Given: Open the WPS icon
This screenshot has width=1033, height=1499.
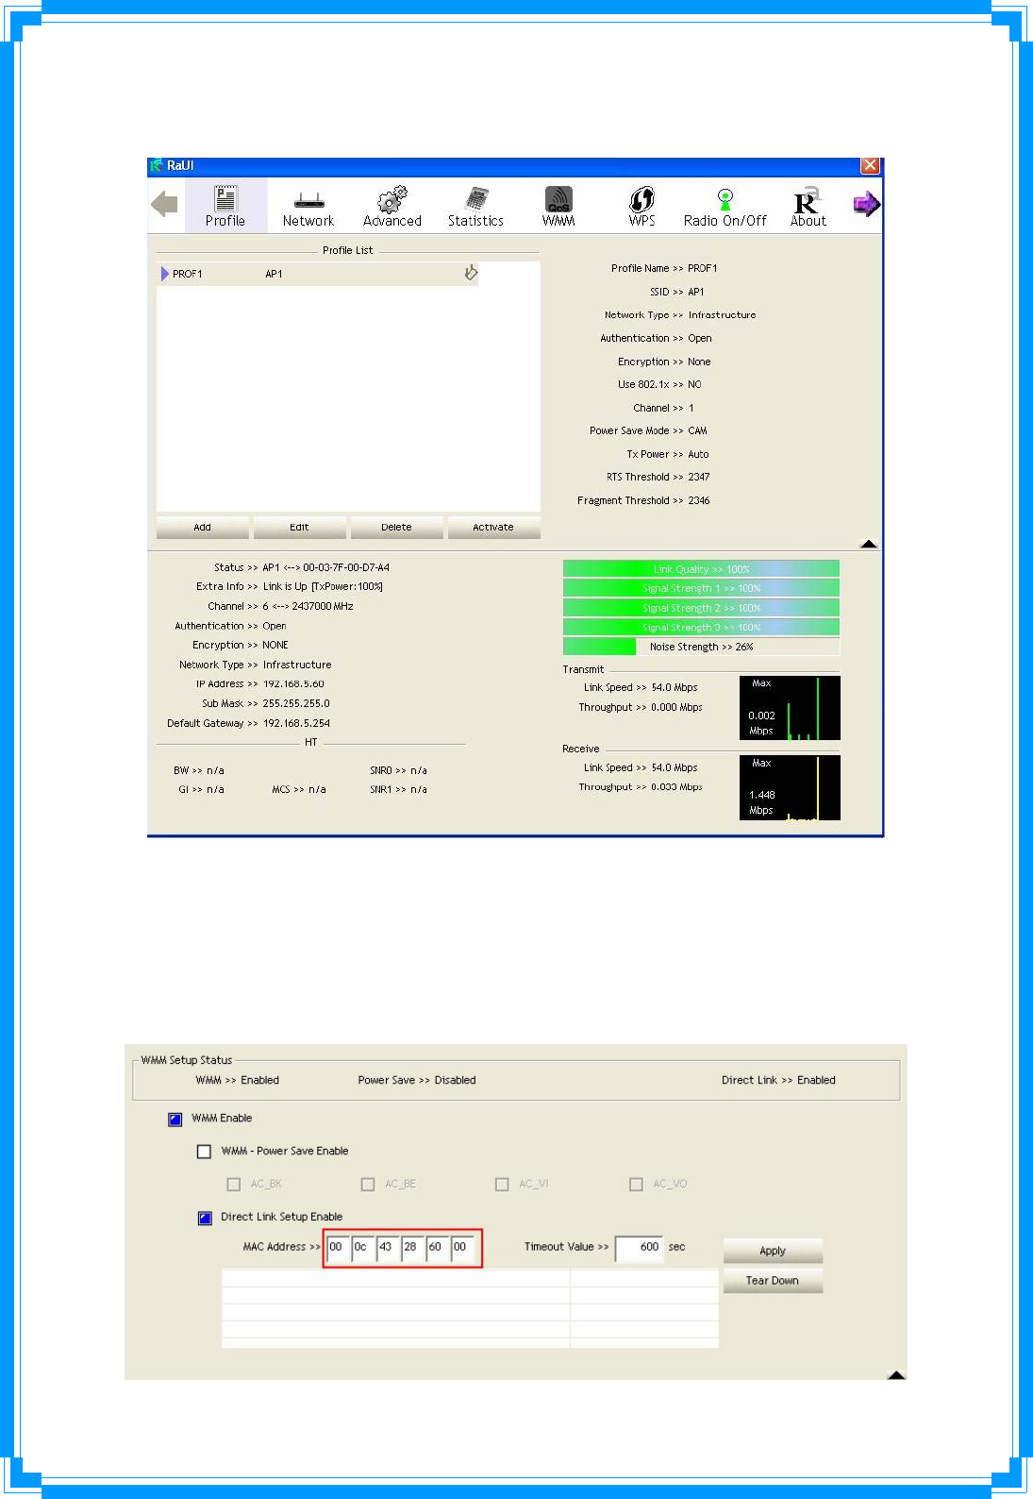Looking at the screenshot, I should (642, 206).
